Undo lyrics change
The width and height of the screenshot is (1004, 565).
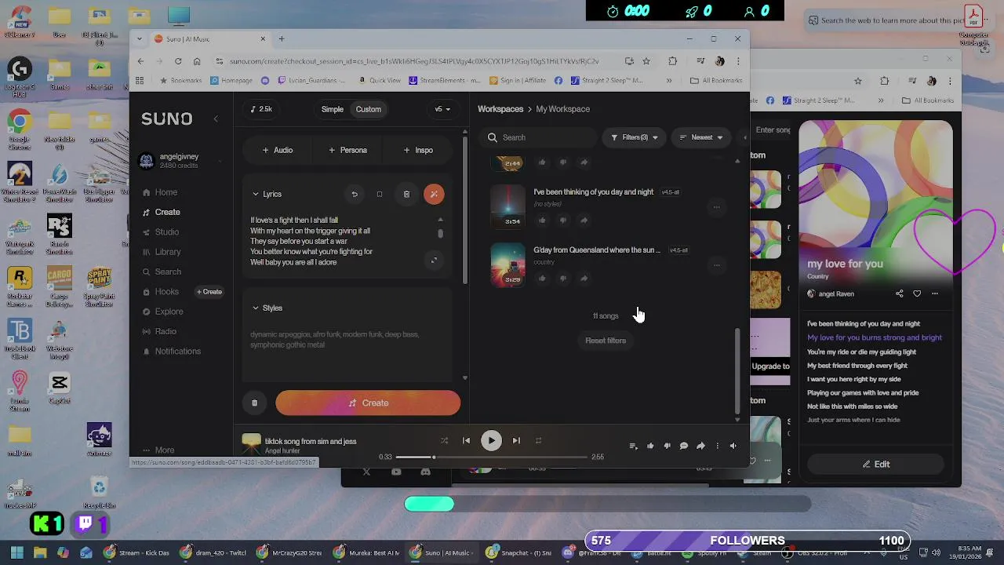click(355, 194)
